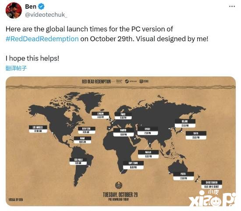Open the @videotechuk_ handle link

pyautogui.click(x=46, y=15)
